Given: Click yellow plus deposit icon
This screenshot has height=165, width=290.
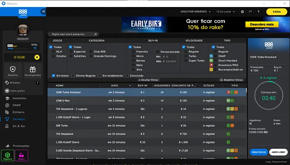Looking at the screenshot, I should tap(37, 57).
